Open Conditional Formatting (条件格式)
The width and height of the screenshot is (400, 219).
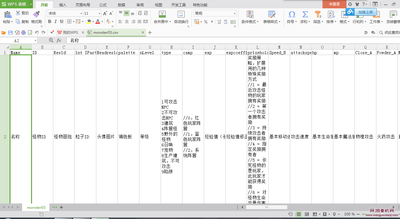pos(250,17)
